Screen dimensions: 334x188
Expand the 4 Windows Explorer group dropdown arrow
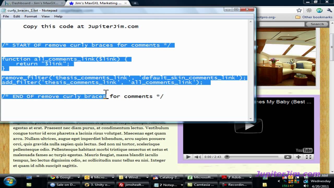(x=147, y=177)
